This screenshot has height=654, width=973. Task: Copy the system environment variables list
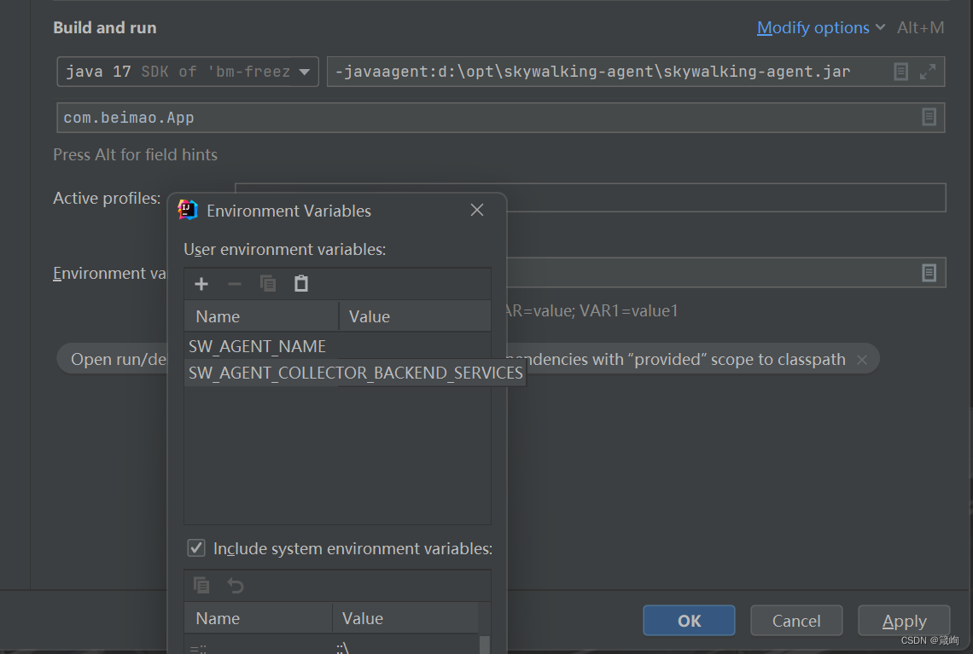pos(201,585)
